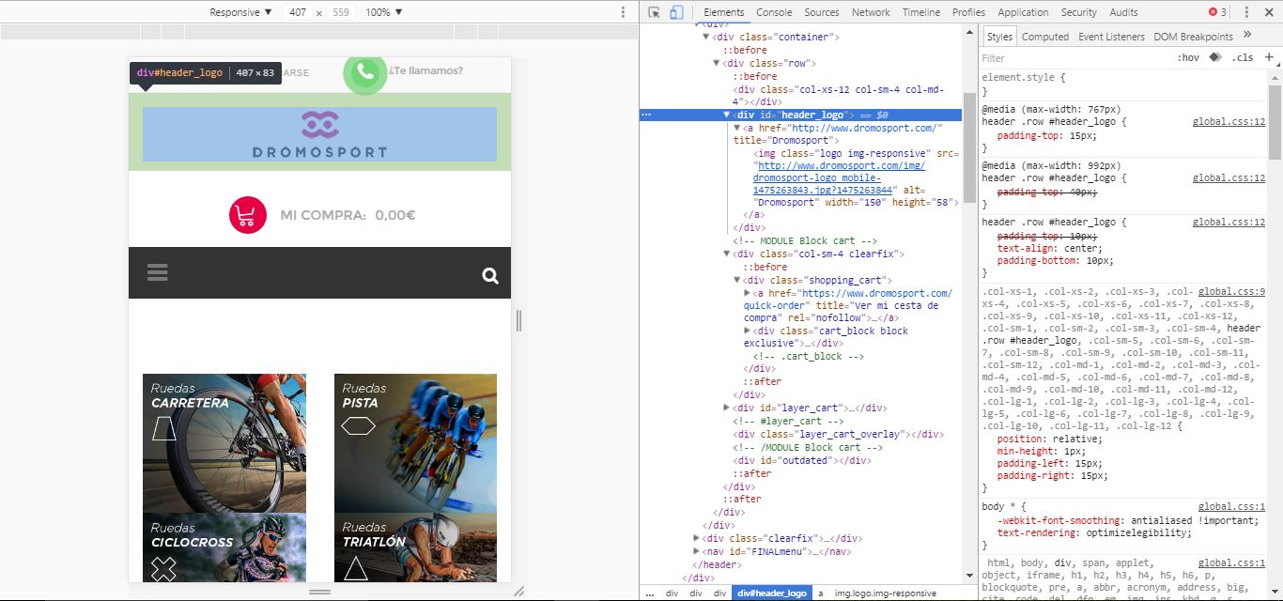Open the device toolbar more options menu
1283x601 pixels.
pos(623,12)
